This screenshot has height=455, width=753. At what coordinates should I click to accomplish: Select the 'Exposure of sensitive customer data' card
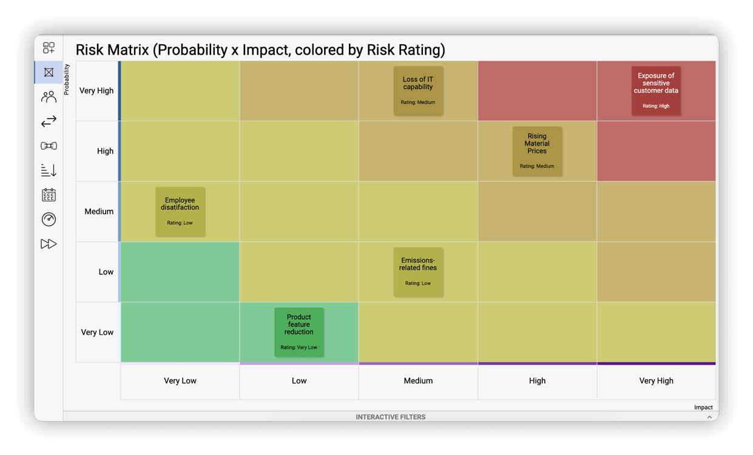click(x=656, y=91)
